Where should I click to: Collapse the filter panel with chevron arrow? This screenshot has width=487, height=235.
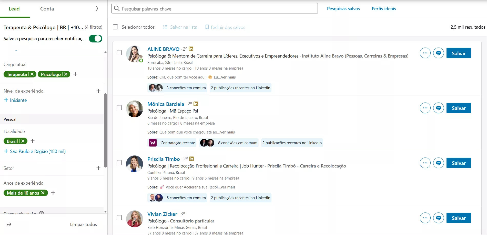[x=97, y=9]
